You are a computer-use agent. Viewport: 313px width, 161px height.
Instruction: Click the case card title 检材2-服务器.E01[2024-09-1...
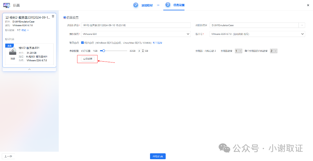pyautogui.click(x=30, y=18)
